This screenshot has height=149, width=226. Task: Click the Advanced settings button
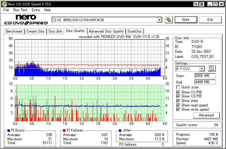(206, 115)
